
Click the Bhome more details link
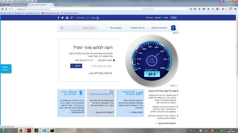tap(77, 112)
